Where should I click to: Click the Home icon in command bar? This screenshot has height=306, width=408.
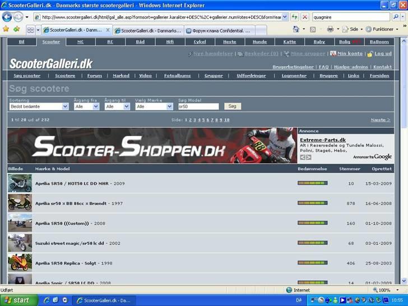(295, 29)
